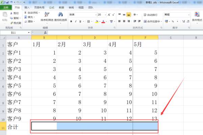Increase font size with the large A icon
The width and height of the screenshot is (203, 135).
coord(109,15)
